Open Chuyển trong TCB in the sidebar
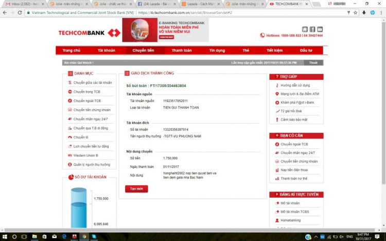This screenshot has height=241, width=386. pyautogui.click(x=86, y=92)
